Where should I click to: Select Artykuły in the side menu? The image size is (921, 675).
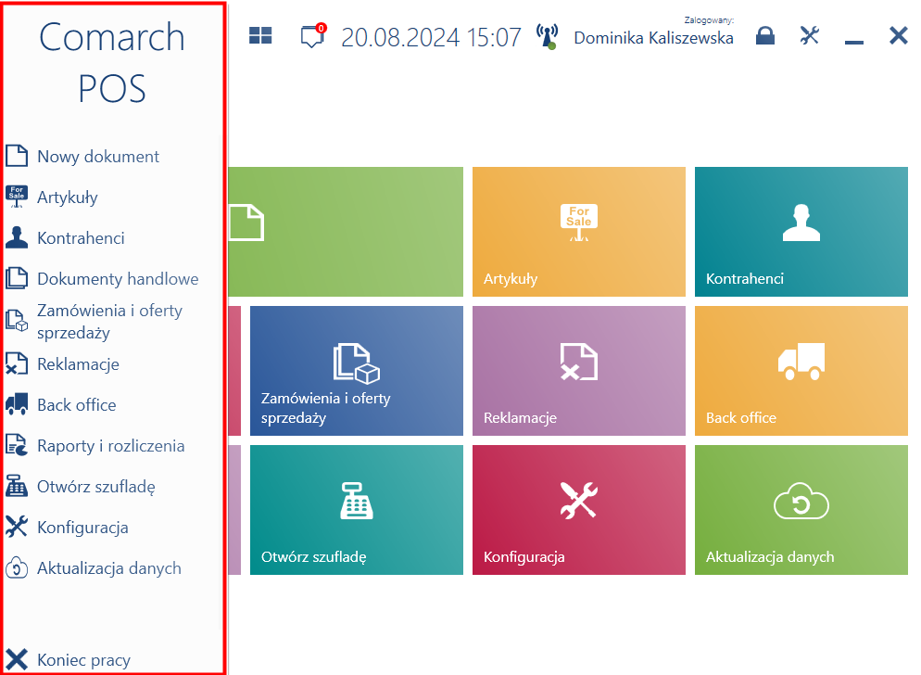pos(68,197)
